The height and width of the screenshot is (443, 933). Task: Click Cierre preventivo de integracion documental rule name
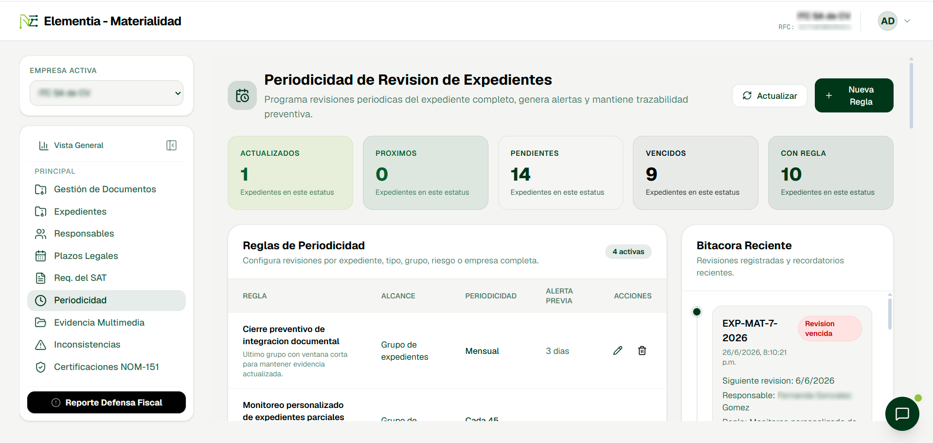(291, 335)
